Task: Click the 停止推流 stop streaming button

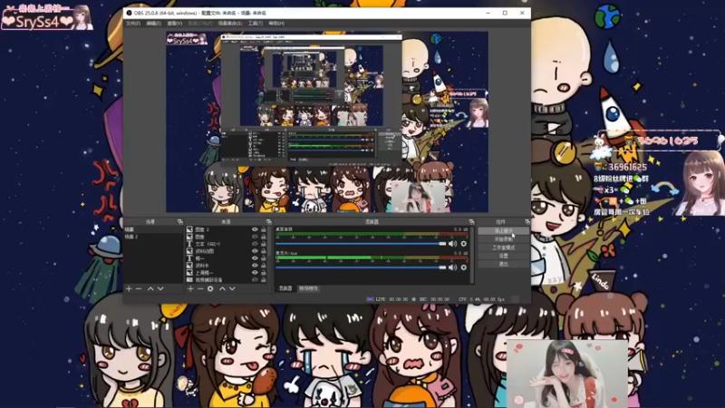Action: [x=504, y=230]
